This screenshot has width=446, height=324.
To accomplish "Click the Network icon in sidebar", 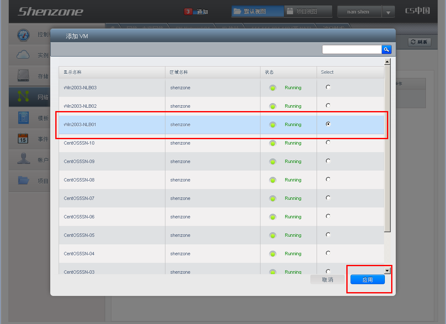I will coord(23,97).
